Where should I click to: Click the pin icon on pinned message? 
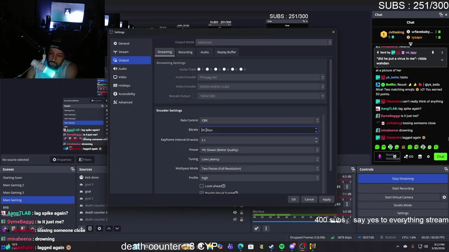click(433, 52)
